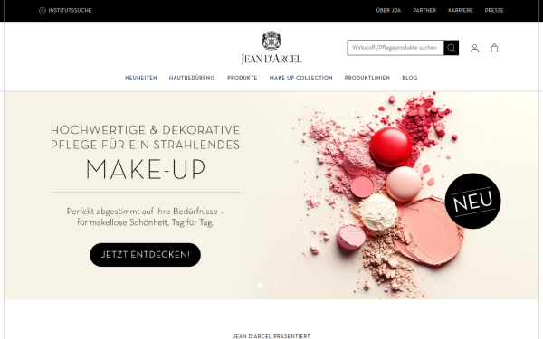Click the Jetzt Entdecken! button
543x339 pixels.
[145, 255]
